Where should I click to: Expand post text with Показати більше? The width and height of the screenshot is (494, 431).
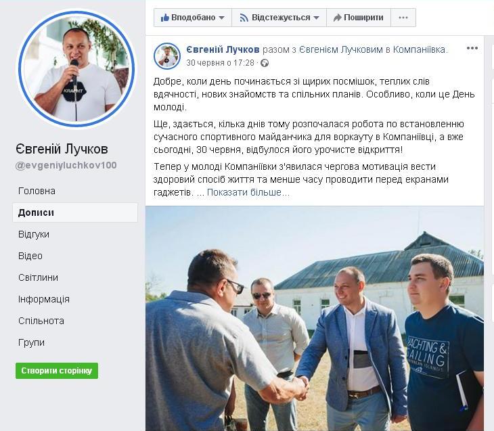point(248,193)
